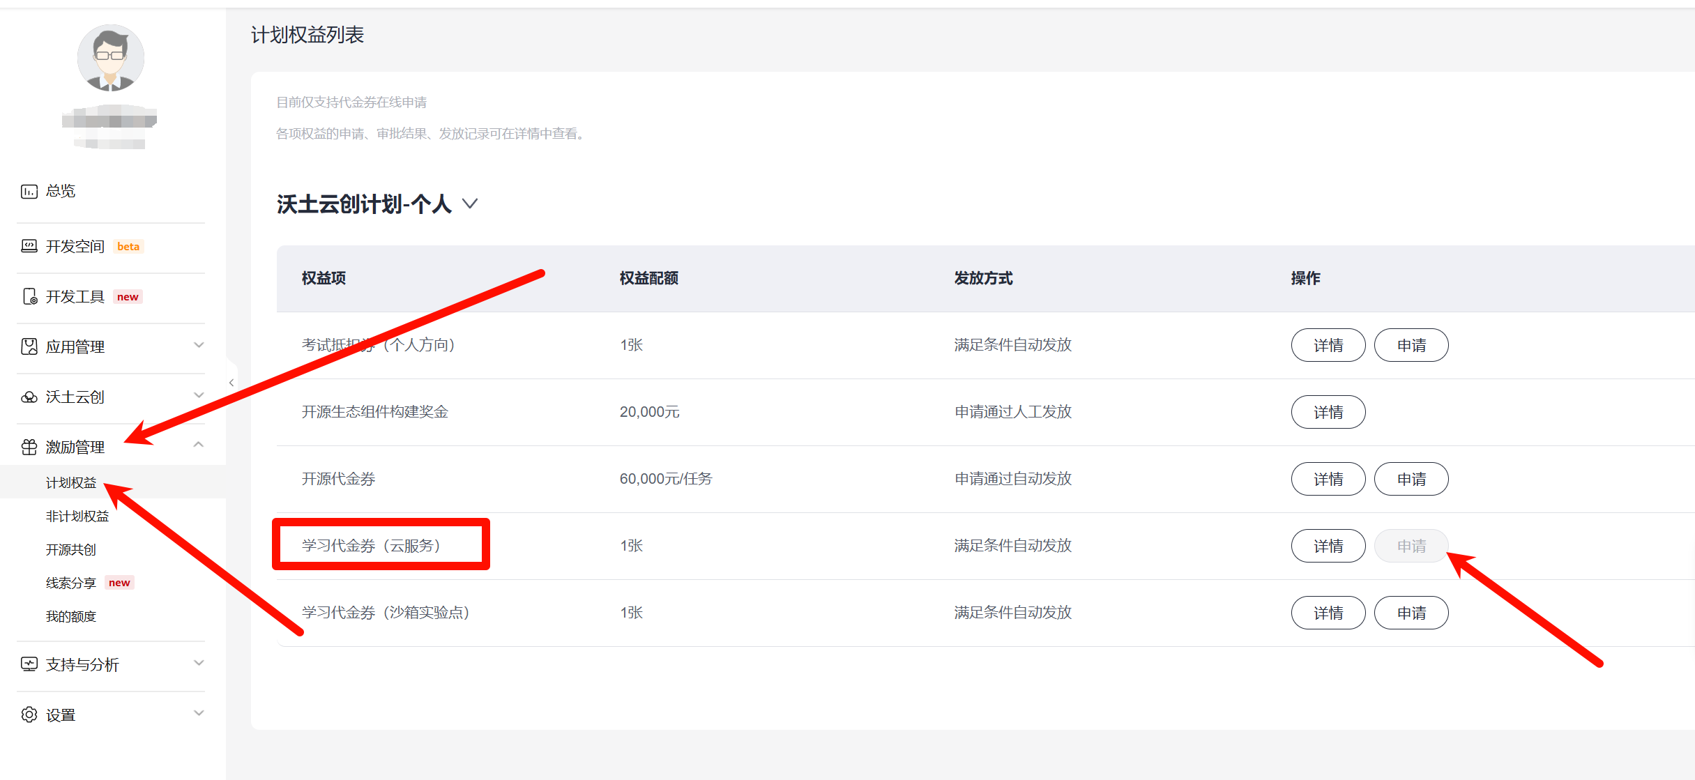Screen dimensions: 1695x780
Task: Click 申请 for 开源代金券 row
Action: [x=1411, y=479]
